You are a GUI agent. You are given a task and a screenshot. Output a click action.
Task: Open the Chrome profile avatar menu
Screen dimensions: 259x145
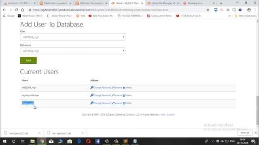(x=249, y=10)
